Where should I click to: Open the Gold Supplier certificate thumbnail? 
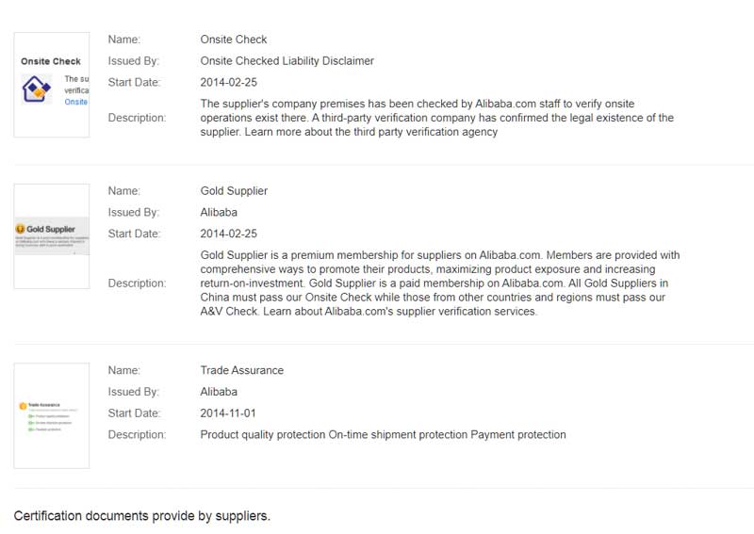click(52, 235)
